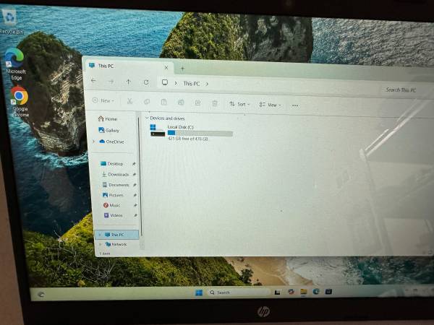Image resolution: width=434 pixels, height=325 pixels.
Task: Open the View options dropdown
Action: [270, 105]
